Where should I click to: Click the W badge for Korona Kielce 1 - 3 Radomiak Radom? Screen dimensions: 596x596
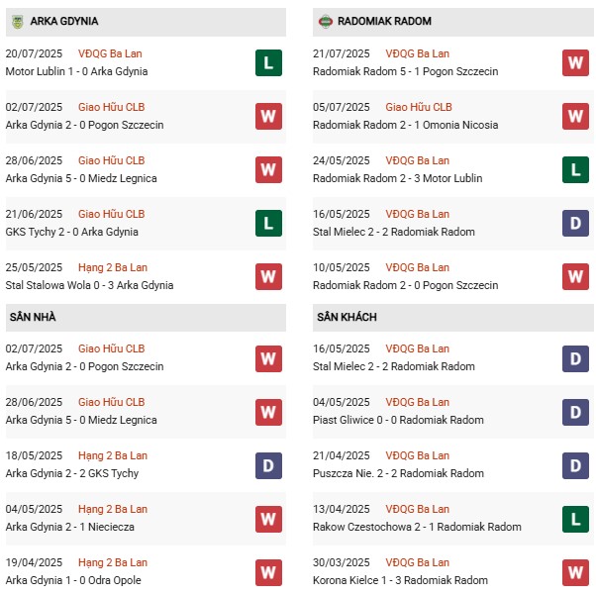(x=575, y=572)
